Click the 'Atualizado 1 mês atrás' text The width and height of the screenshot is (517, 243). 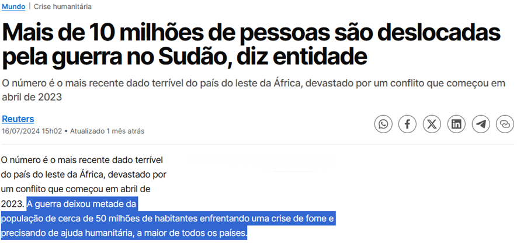pos(107,131)
